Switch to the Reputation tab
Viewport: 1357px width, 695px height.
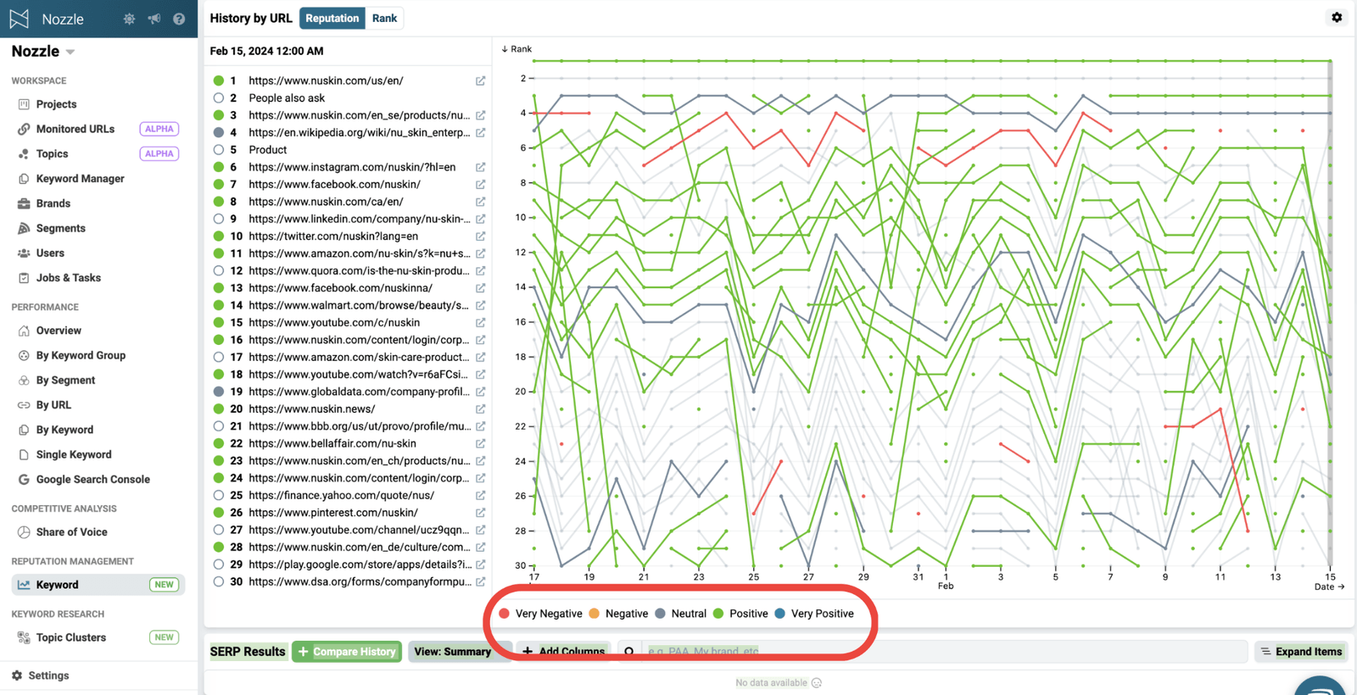[x=332, y=18]
